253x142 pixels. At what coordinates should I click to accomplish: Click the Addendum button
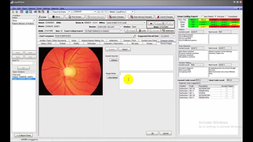click(168, 31)
